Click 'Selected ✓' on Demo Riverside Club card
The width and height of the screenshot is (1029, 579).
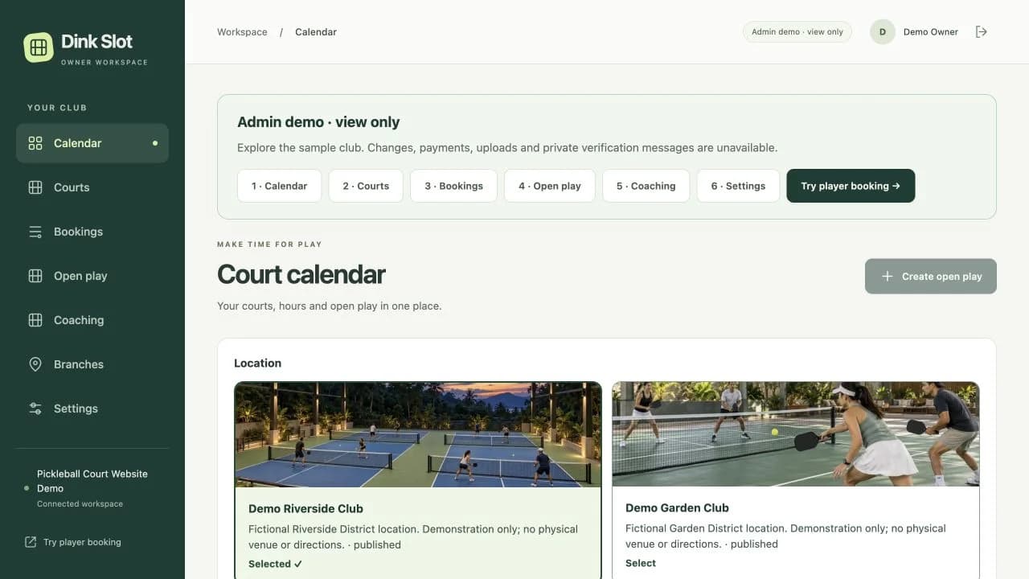click(x=276, y=564)
